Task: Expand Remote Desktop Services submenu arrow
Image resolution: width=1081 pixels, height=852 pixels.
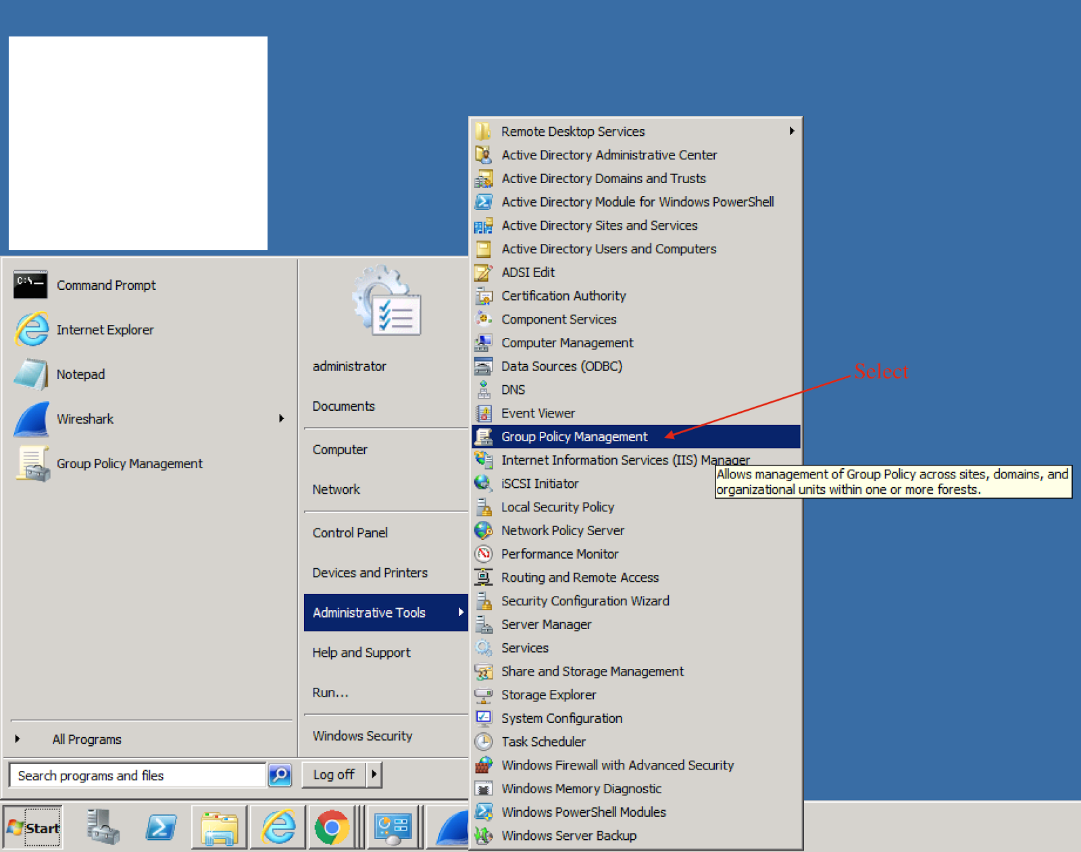Action: (792, 131)
